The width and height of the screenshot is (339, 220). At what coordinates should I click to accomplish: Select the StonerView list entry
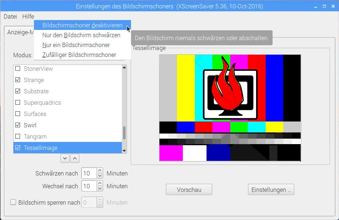68,69
